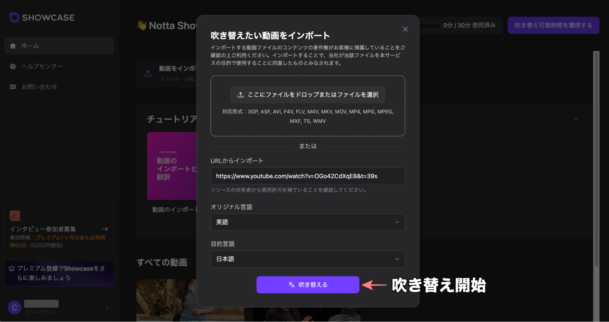The height and width of the screenshot is (322, 609).
Task: Open the 動画のインポートと翻訳 tutorial thumbnail
Action: pyautogui.click(x=172, y=166)
